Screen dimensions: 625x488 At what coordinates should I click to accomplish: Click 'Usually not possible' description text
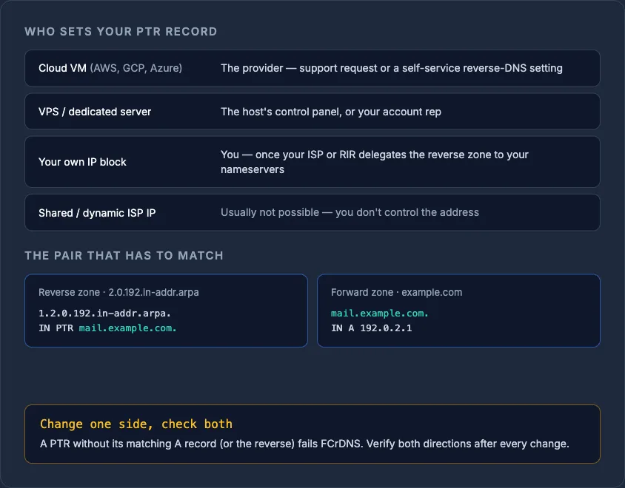pos(350,212)
